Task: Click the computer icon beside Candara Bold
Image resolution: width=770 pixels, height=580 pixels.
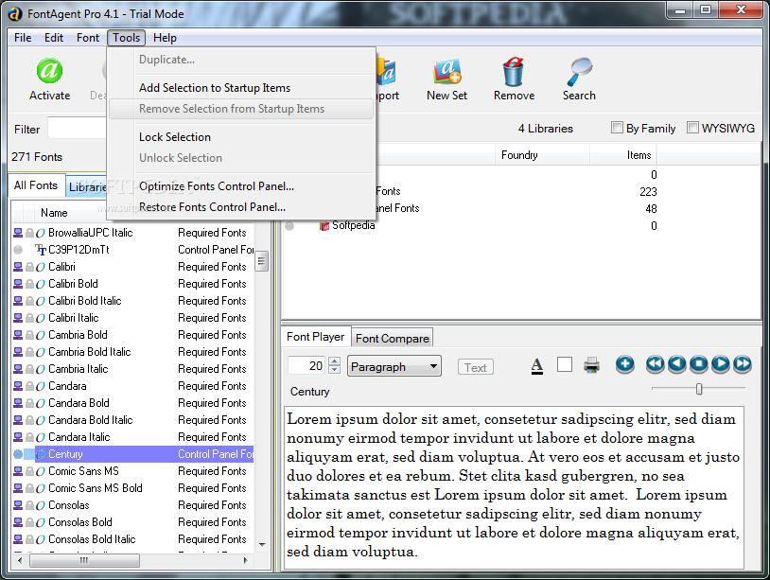Action: (x=18, y=403)
